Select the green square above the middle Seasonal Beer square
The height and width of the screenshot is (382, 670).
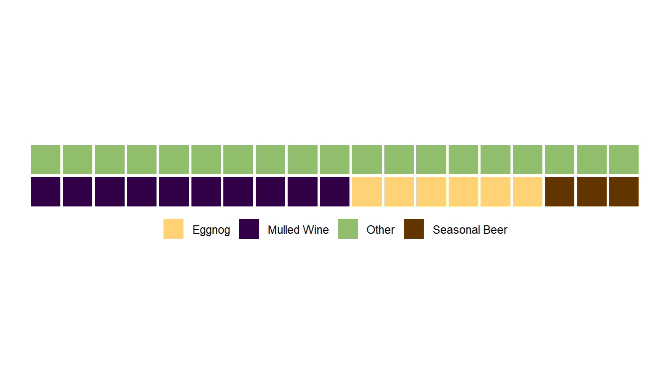(x=592, y=159)
